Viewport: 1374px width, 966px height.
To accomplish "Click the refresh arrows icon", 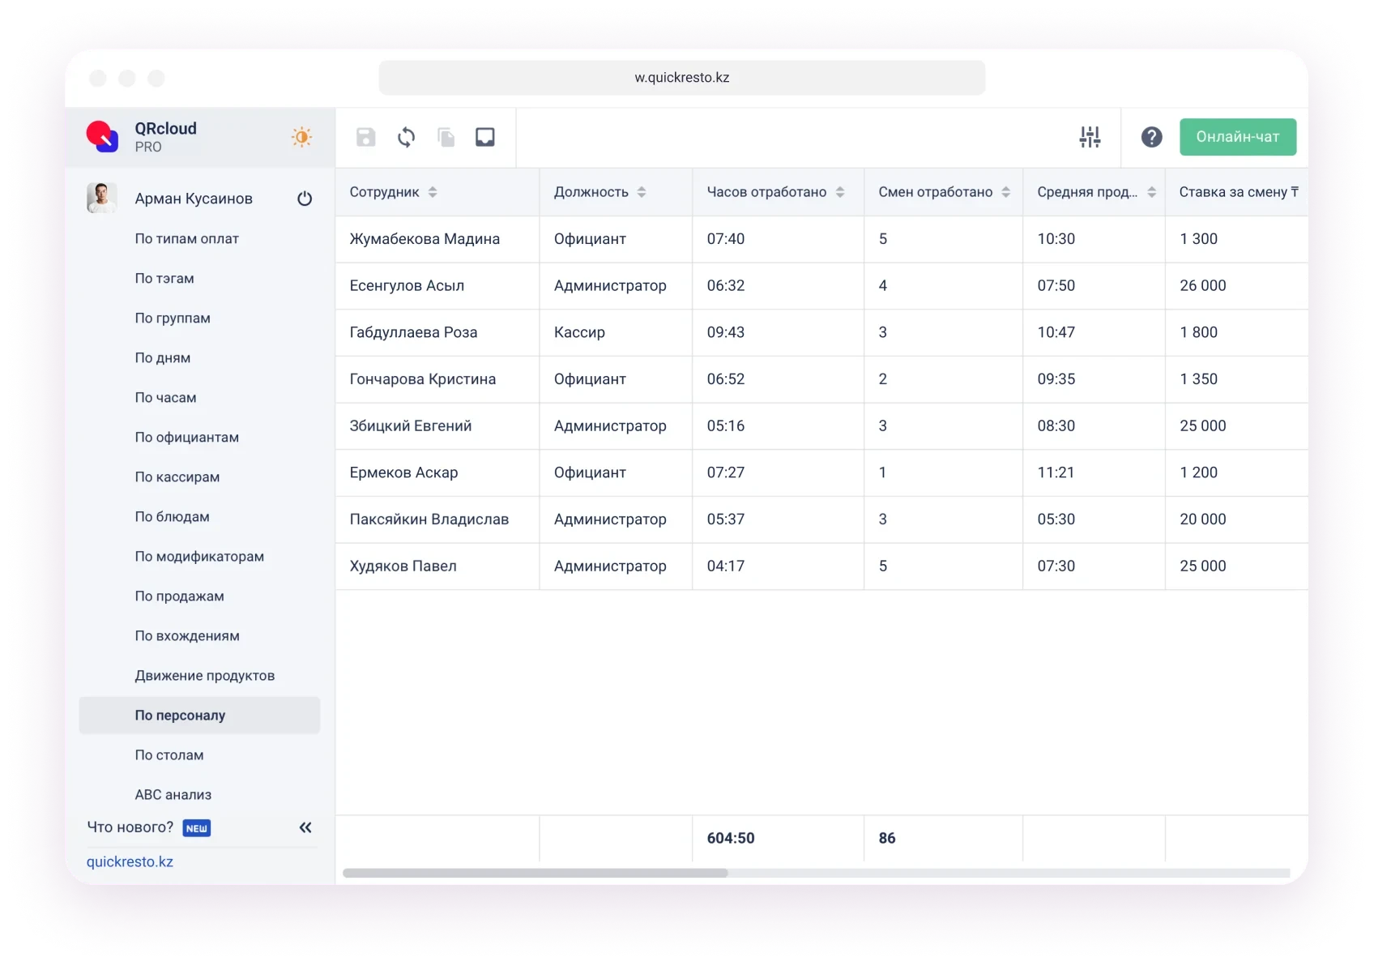I will [x=406, y=137].
